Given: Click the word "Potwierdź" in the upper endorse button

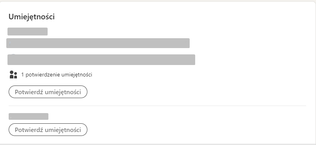Looking at the screenshot, I should [29, 92].
